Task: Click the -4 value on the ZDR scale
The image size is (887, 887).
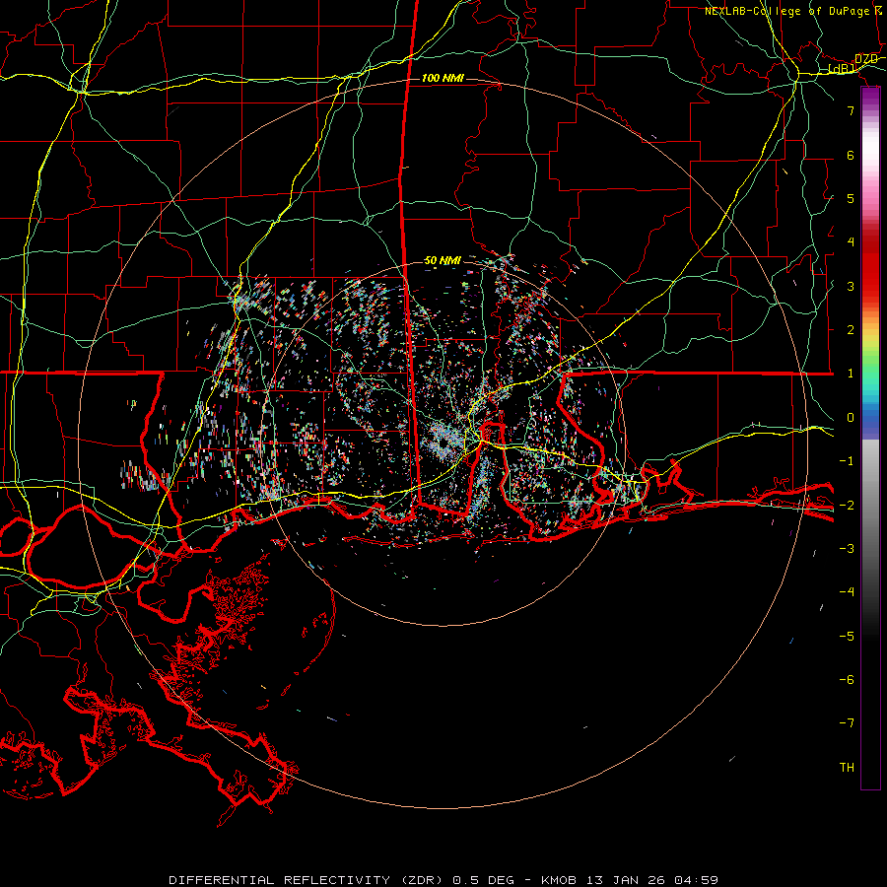Action: point(847,592)
